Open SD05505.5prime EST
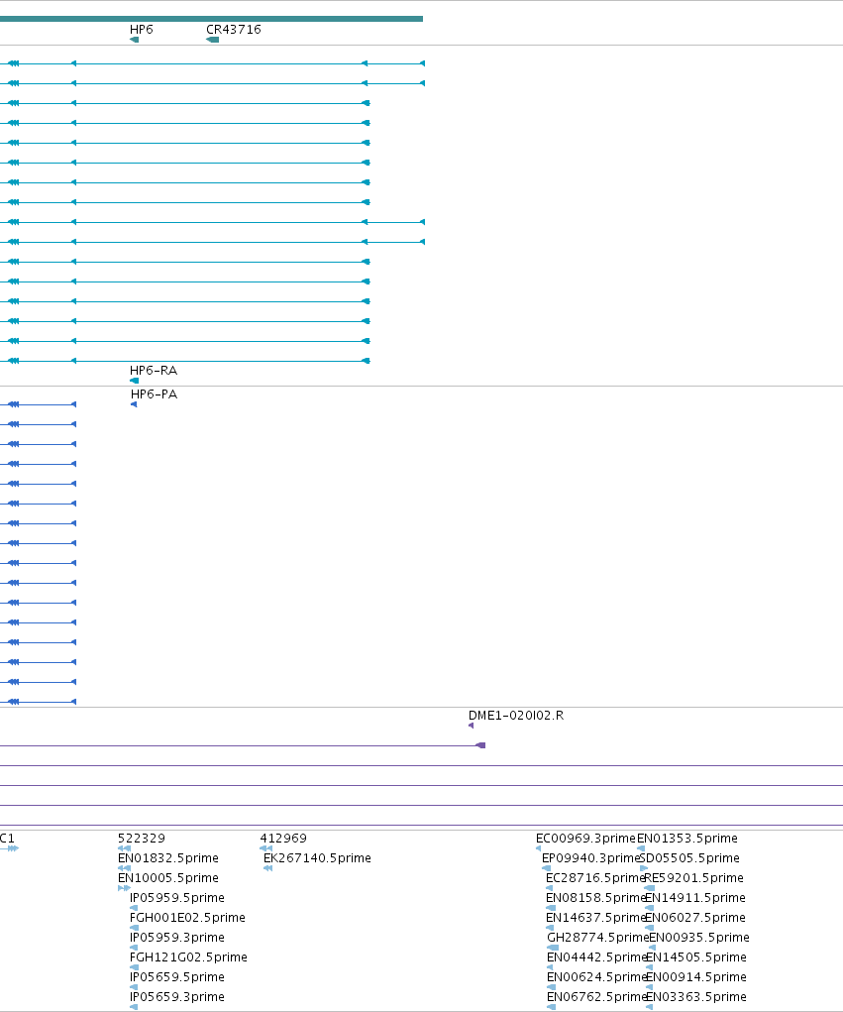843x1012 pixels. pyautogui.click(x=689, y=858)
